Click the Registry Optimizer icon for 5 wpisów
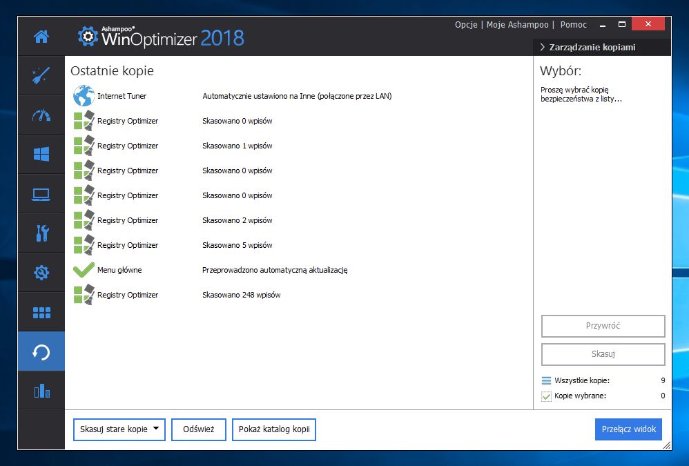 84,245
